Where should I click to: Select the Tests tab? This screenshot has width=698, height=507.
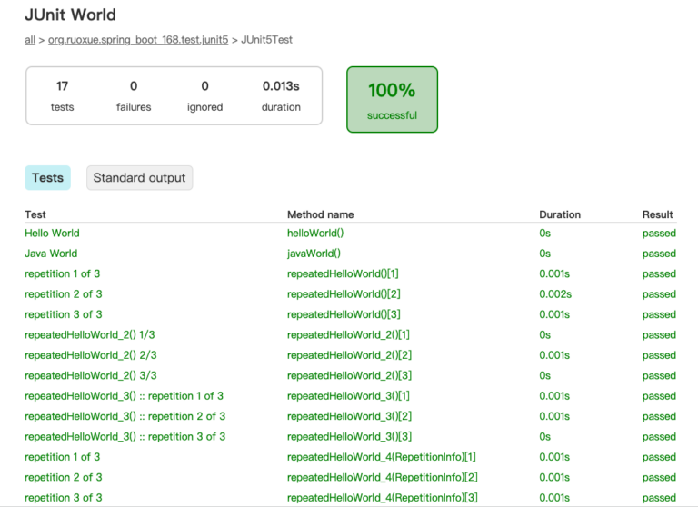[47, 177]
